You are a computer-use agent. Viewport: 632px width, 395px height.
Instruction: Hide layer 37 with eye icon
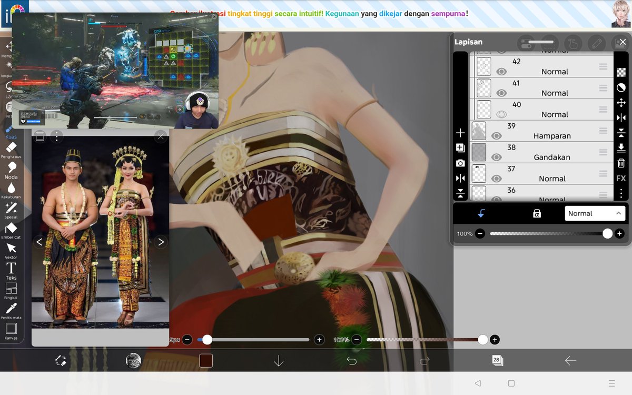coord(496,179)
